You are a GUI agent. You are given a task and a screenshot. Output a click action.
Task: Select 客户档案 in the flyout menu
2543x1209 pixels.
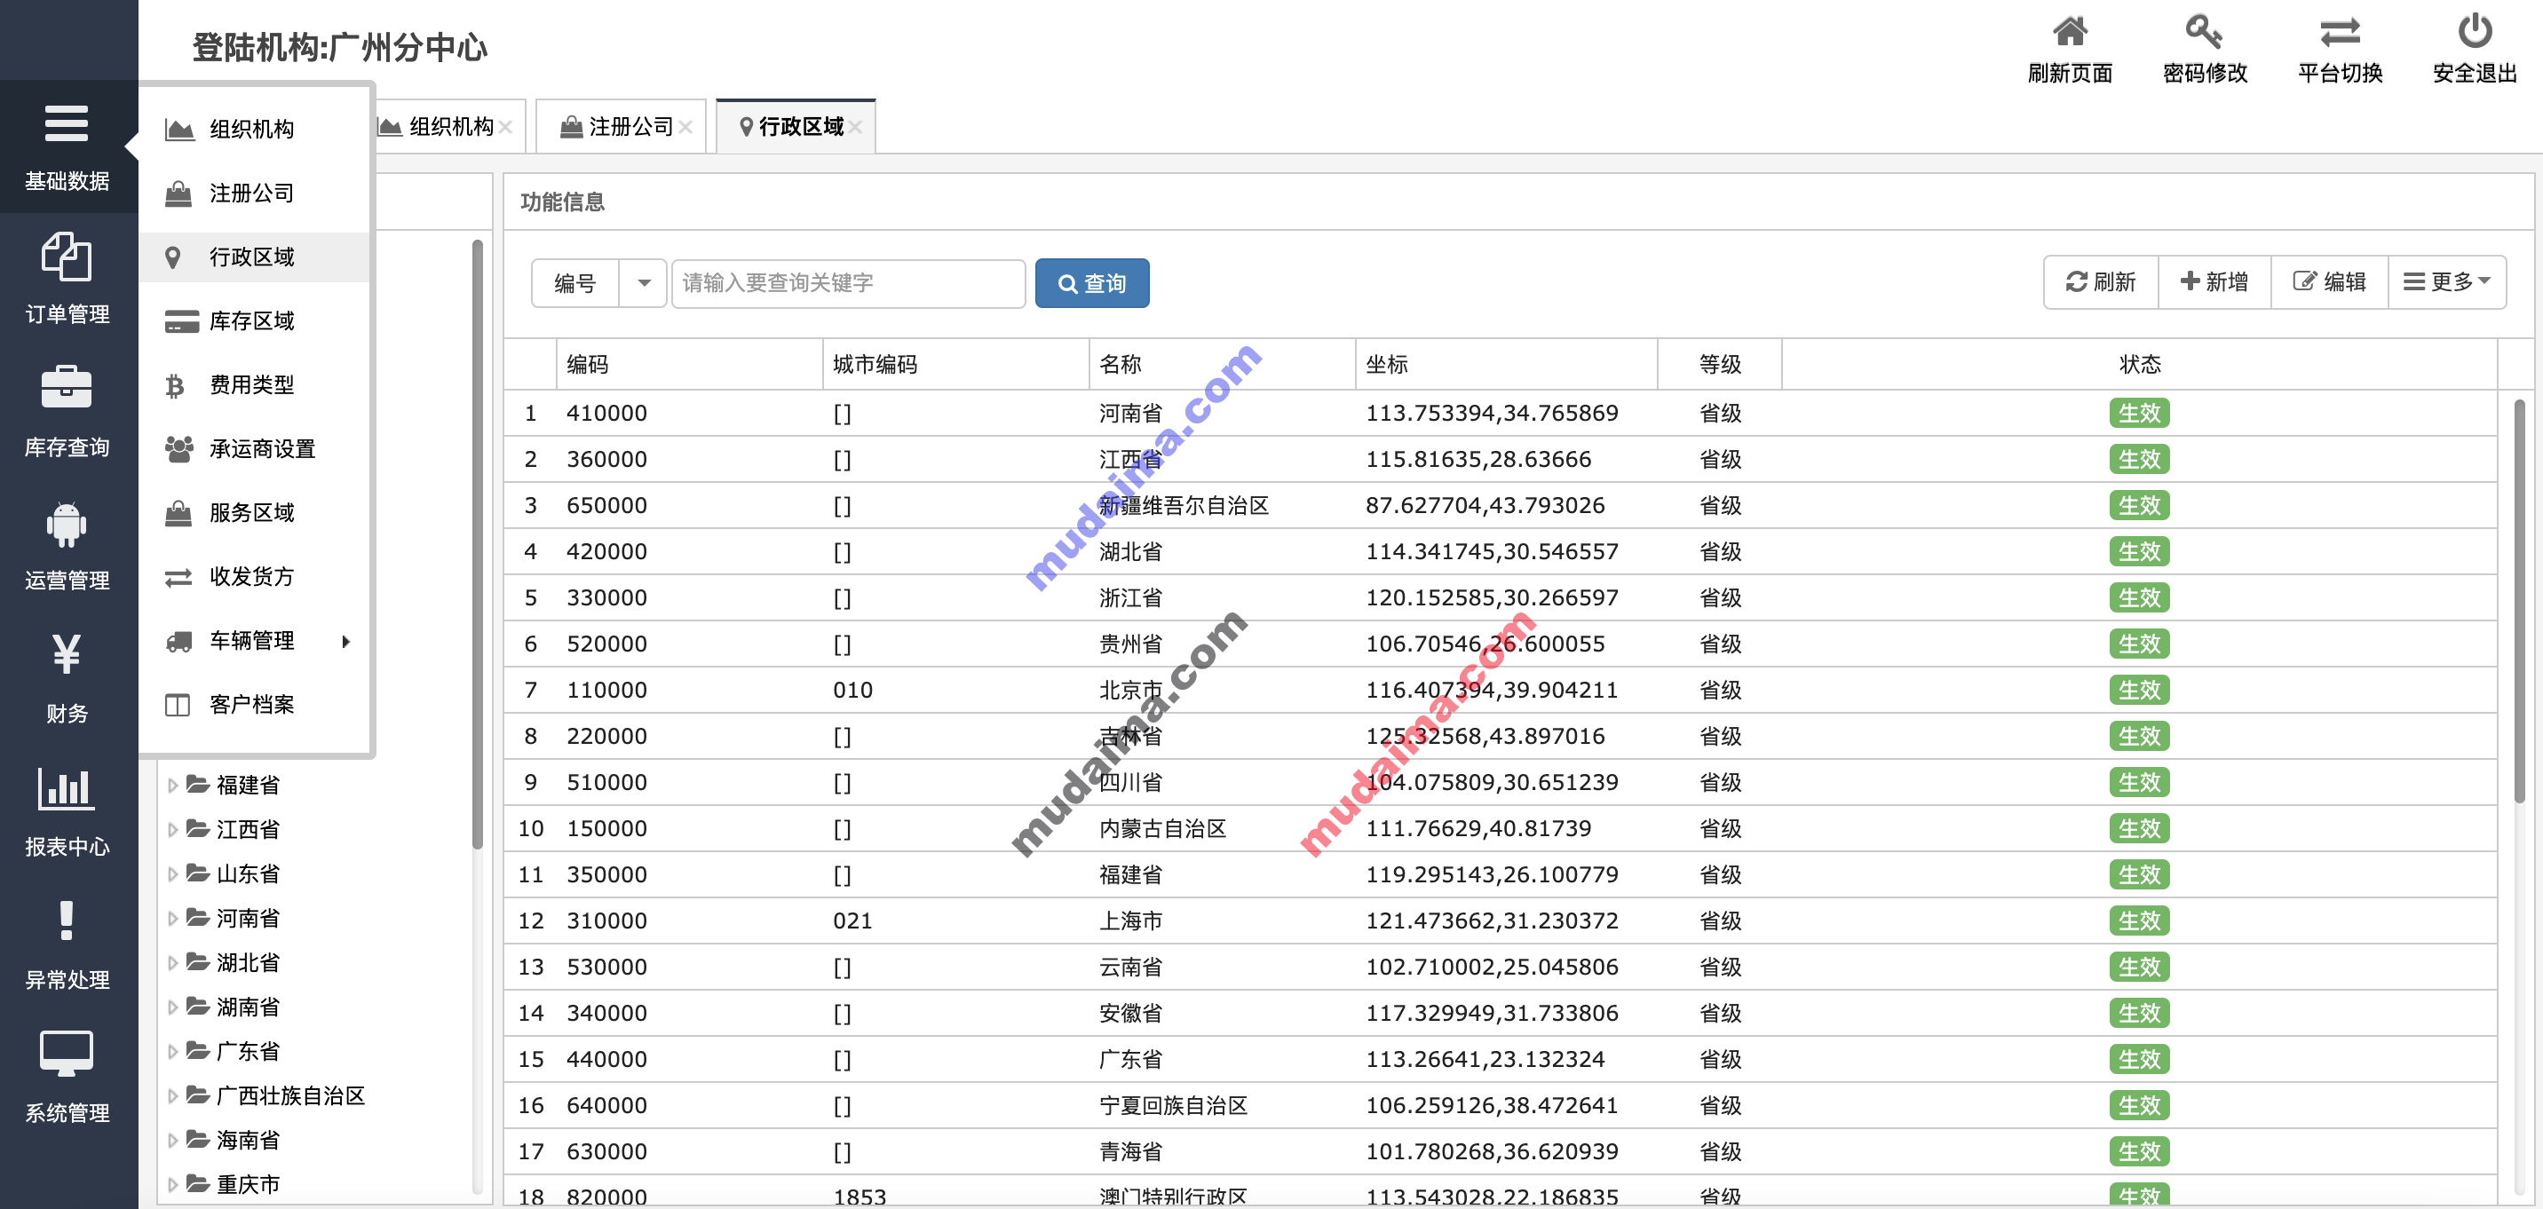point(254,705)
